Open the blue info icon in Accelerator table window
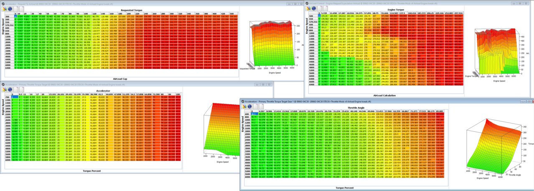This screenshot has height=191, width=534. click(x=10, y=89)
